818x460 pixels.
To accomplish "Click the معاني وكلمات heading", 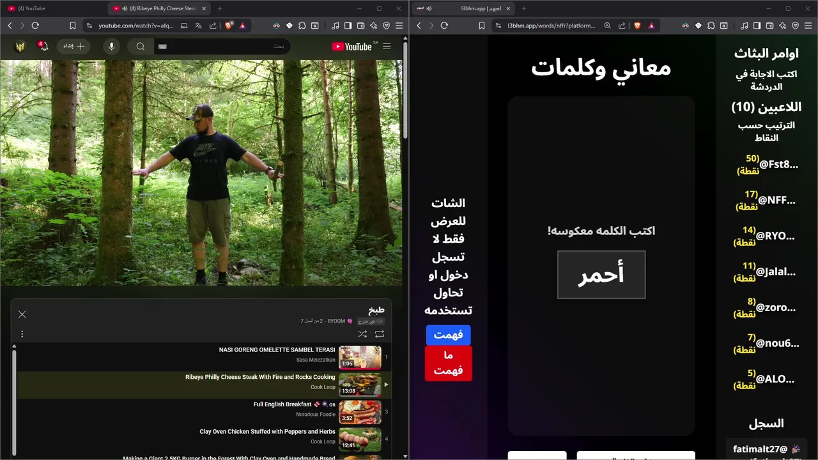I will 601,68.
